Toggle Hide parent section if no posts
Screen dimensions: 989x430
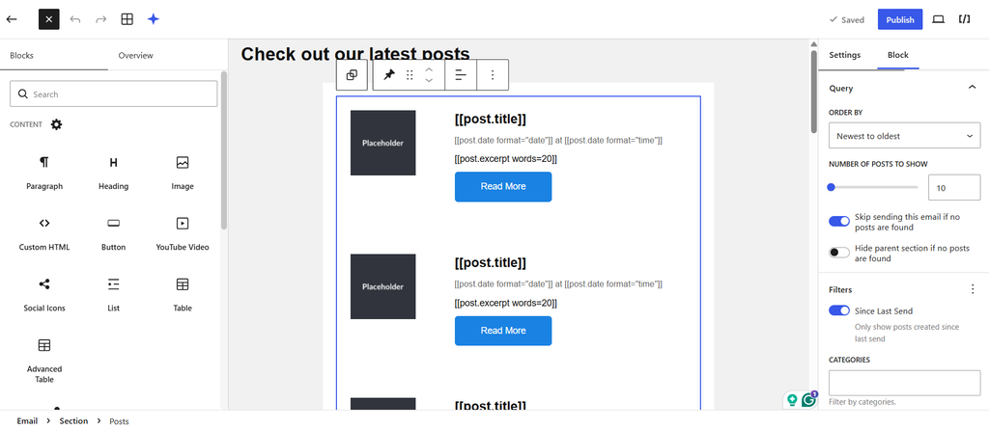click(x=839, y=253)
